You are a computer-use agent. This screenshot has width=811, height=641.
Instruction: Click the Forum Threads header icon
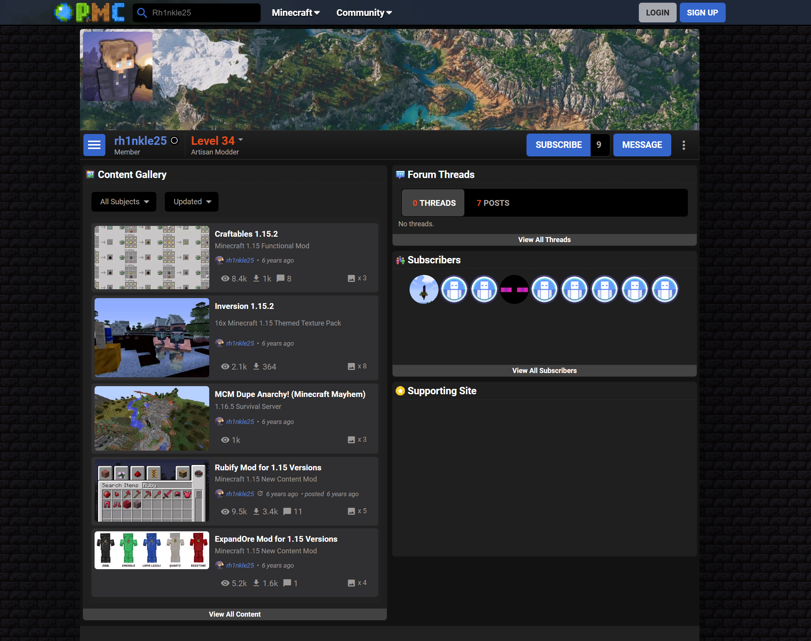pos(400,175)
